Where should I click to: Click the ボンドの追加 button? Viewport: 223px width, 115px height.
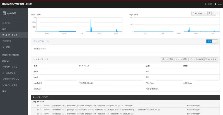click(168, 59)
